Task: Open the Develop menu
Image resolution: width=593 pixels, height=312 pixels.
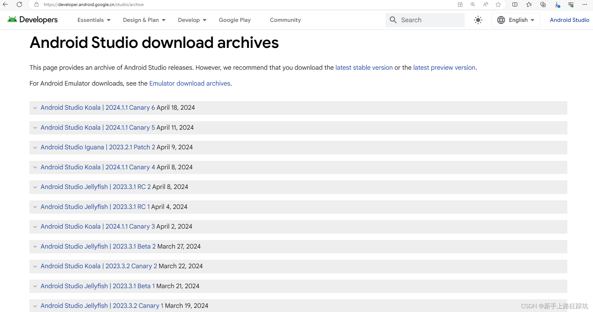Action: pos(192,20)
